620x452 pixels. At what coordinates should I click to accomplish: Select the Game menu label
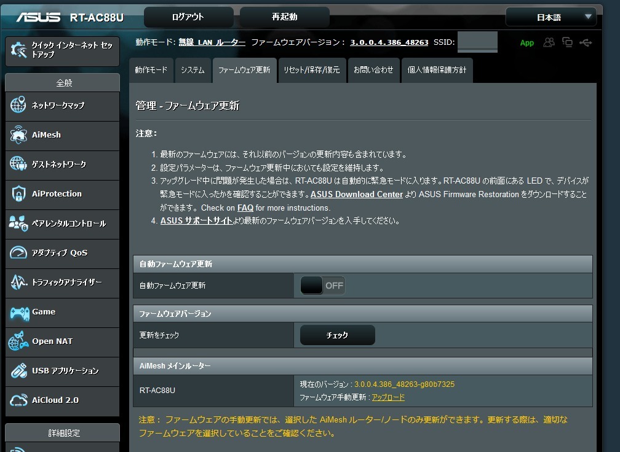point(44,312)
